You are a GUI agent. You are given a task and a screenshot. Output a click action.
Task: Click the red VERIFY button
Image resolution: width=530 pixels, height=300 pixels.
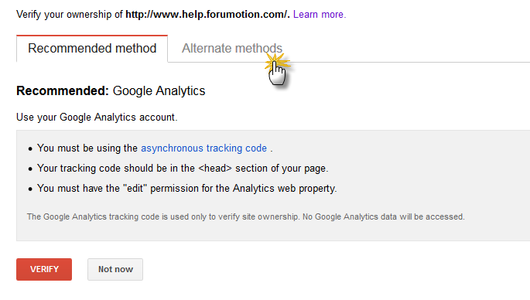44,269
